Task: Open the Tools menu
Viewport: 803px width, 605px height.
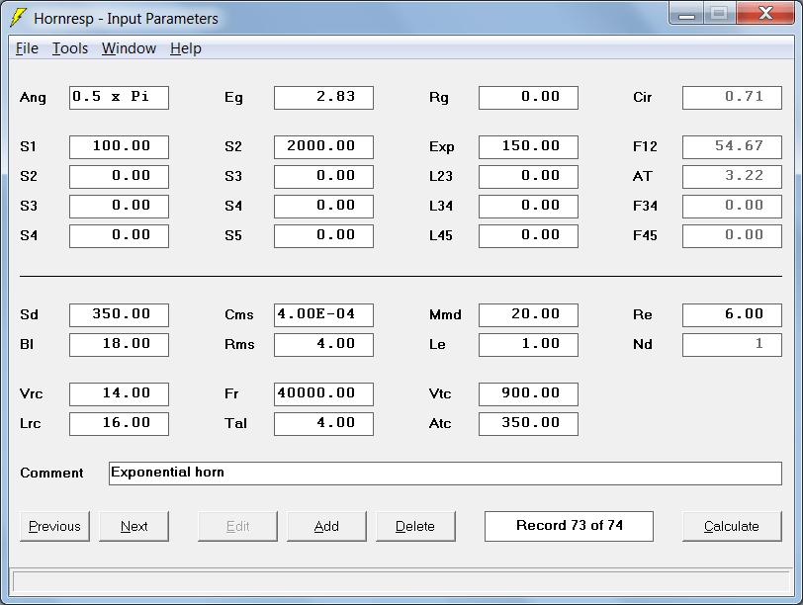Action: tap(70, 48)
